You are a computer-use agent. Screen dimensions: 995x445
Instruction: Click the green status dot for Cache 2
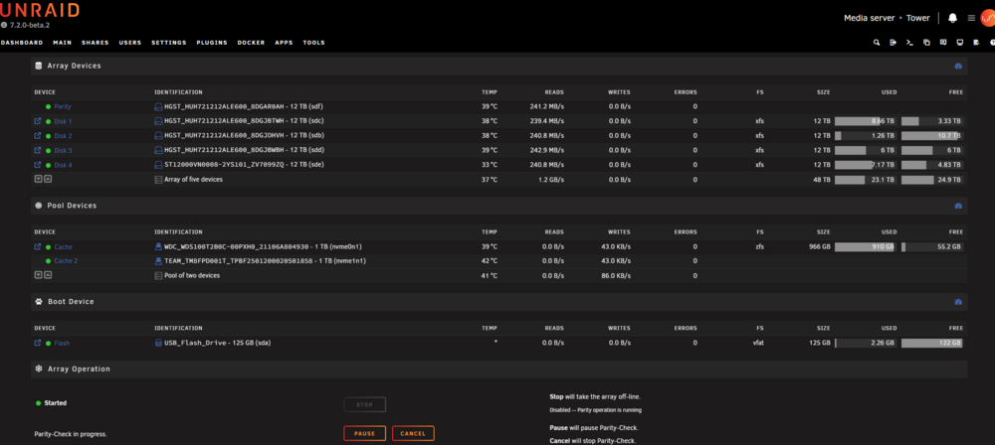click(48, 260)
